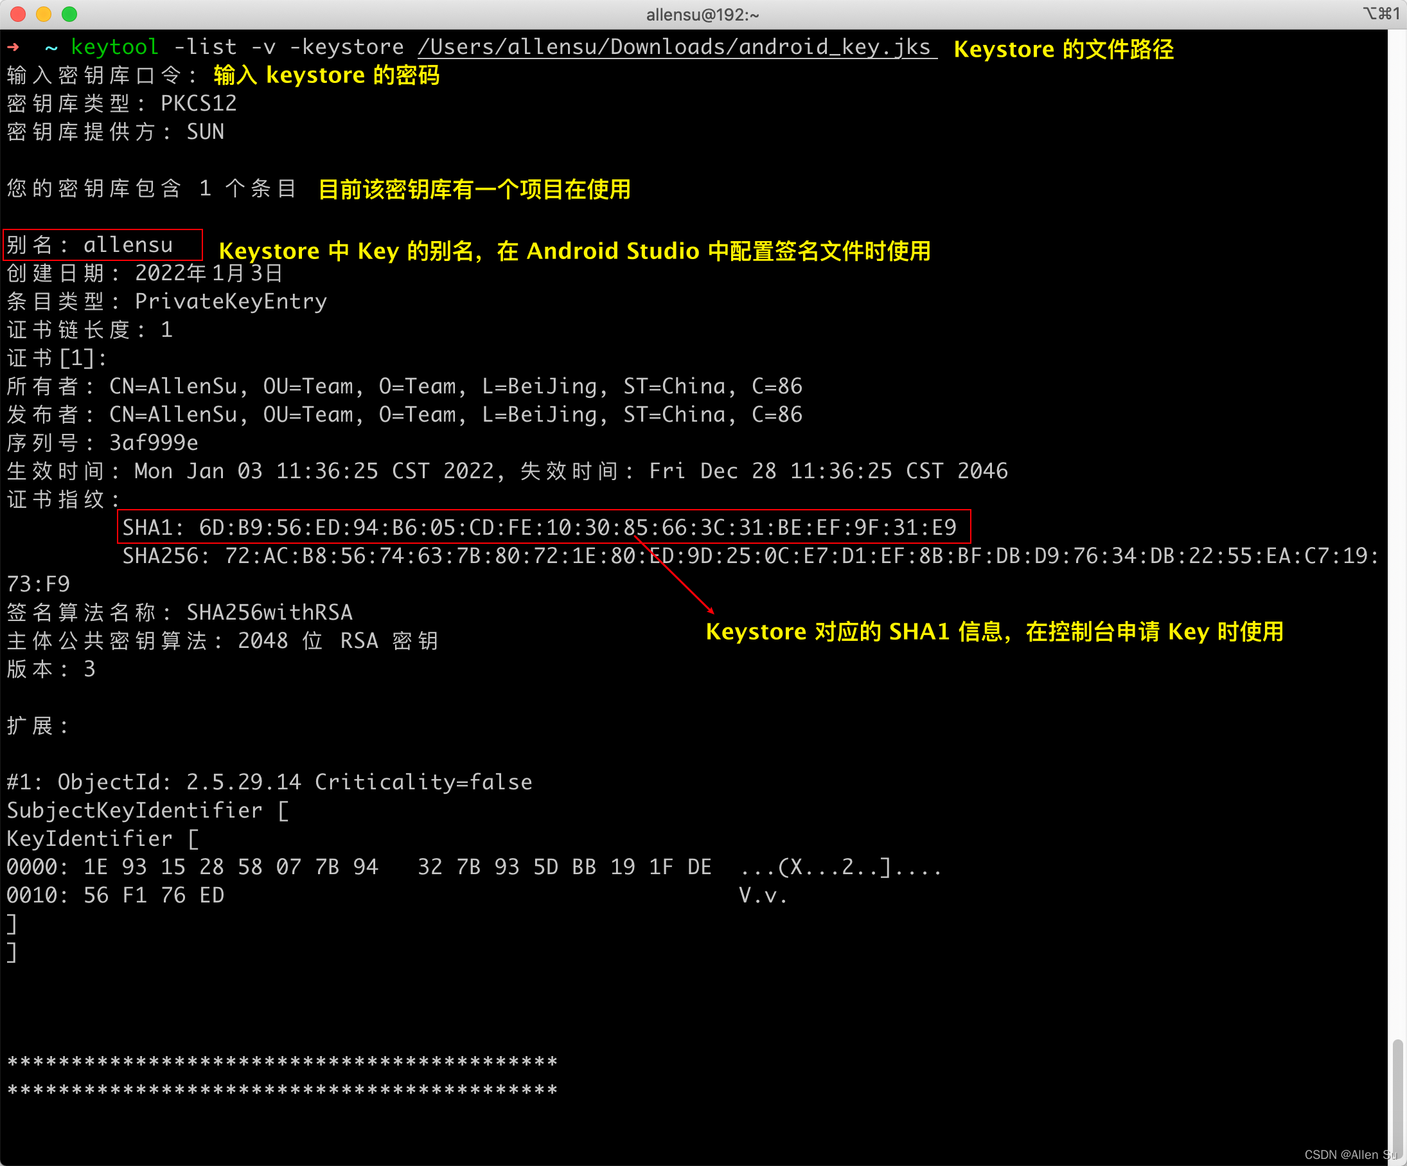Click the 2048 位 RSA key text
The image size is (1407, 1166).
(x=338, y=641)
